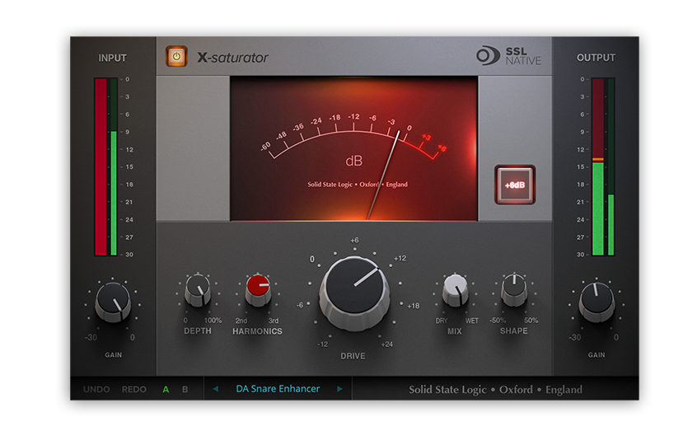Select the next preset arrow

coord(339,389)
